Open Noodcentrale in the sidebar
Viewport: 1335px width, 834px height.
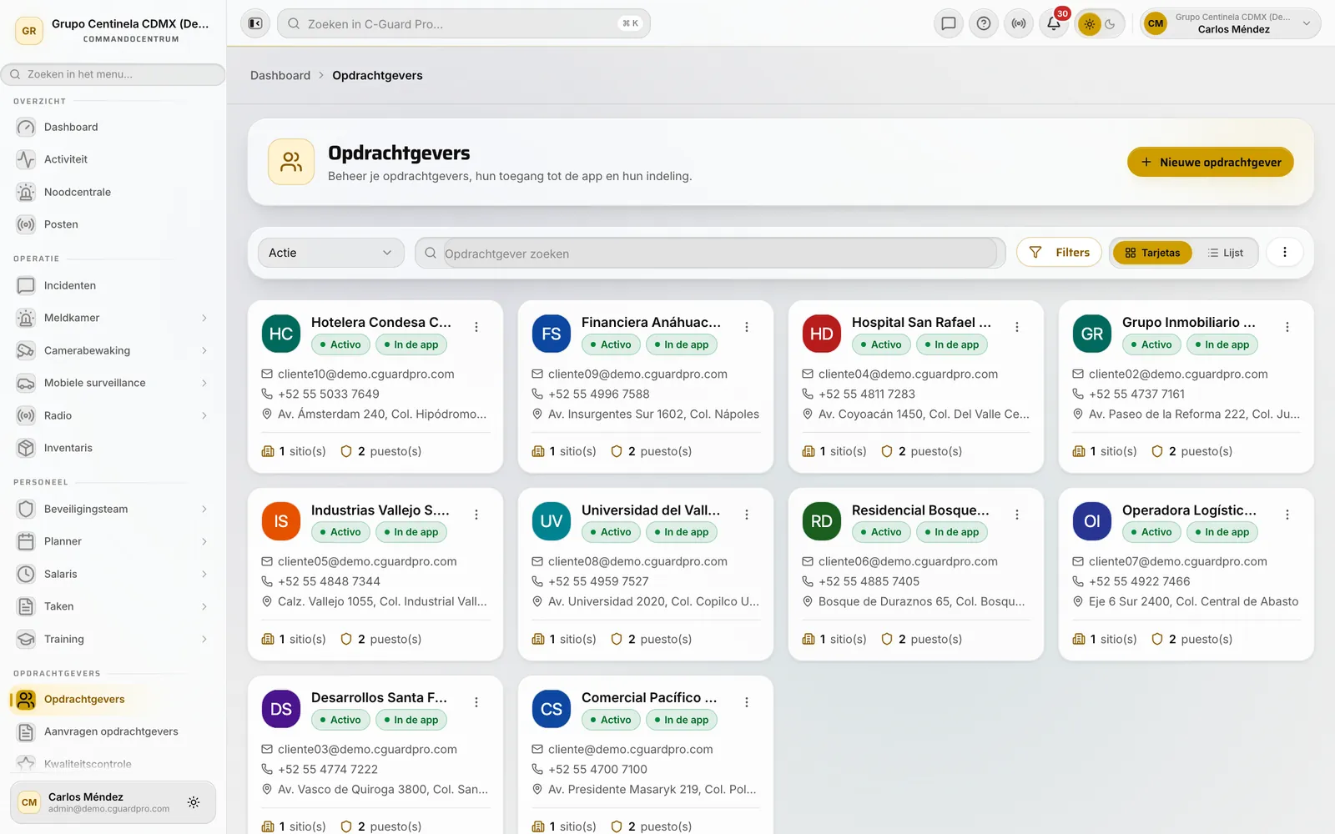[x=113, y=192]
